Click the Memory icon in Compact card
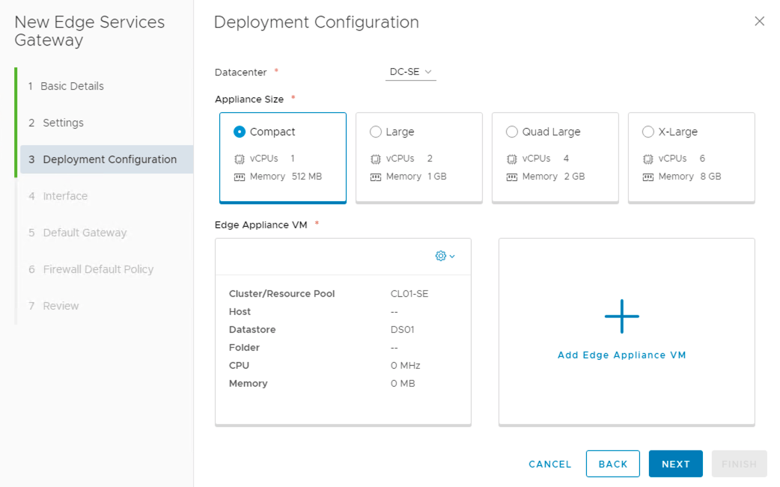Screen dimensions: 780x487 [240, 177]
